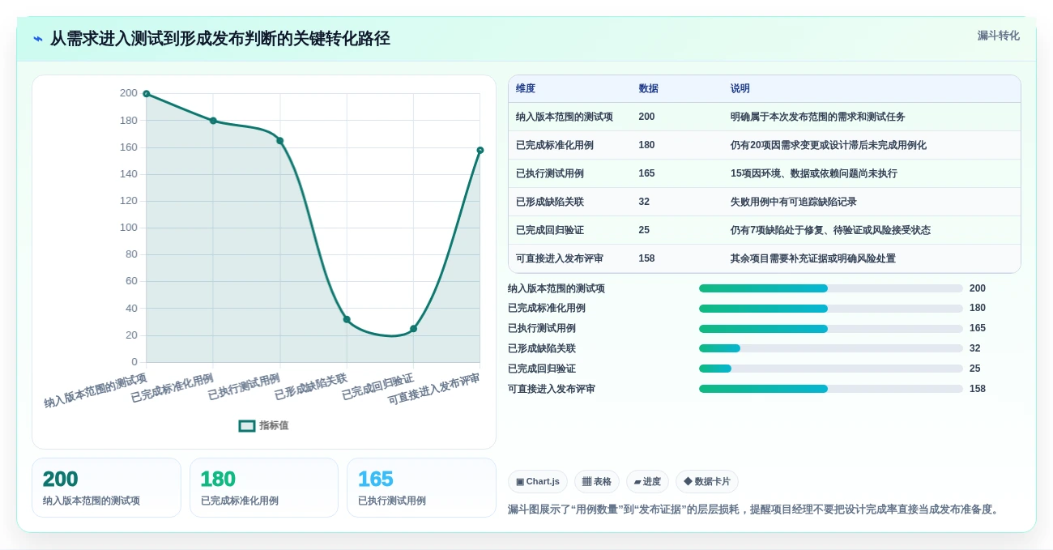
Task: Click the page title 从需求进入测试到形成发布判断
Action: coord(220,38)
